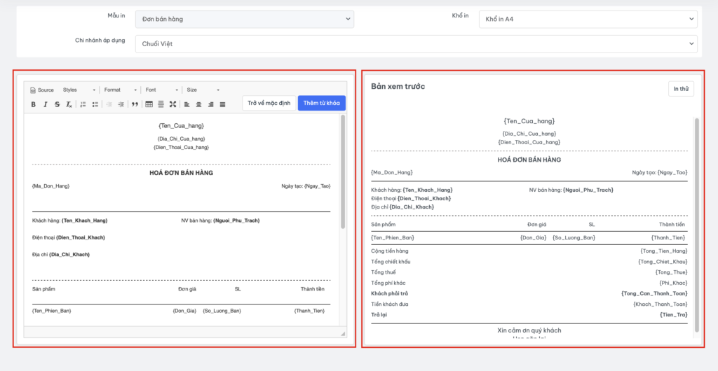This screenshot has height=371, width=718.
Task: Insert a horizontal line
Action: pos(161,104)
